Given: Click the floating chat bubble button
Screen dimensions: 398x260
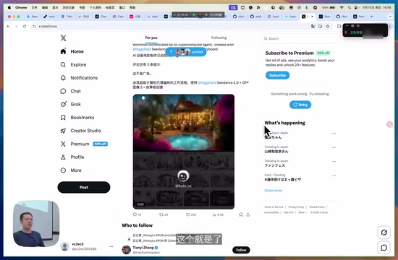Looking at the screenshot, I should click(x=384, y=248).
